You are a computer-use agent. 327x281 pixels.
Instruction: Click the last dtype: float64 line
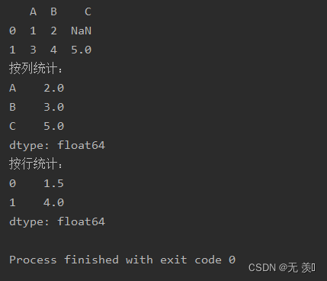pyautogui.click(x=57, y=221)
